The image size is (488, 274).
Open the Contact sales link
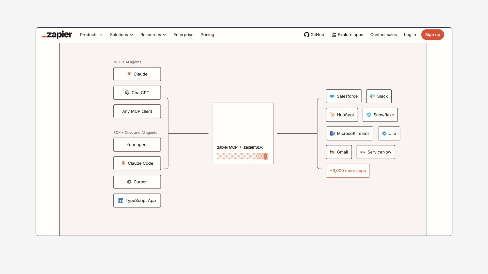384,35
